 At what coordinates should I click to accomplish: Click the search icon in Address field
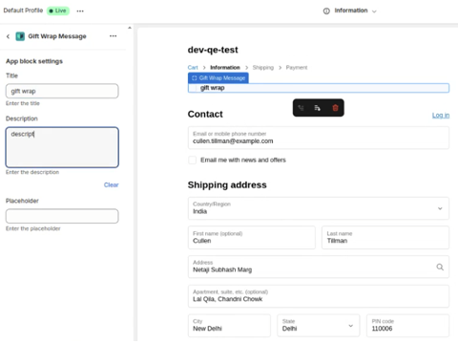pyautogui.click(x=440, y=267)
